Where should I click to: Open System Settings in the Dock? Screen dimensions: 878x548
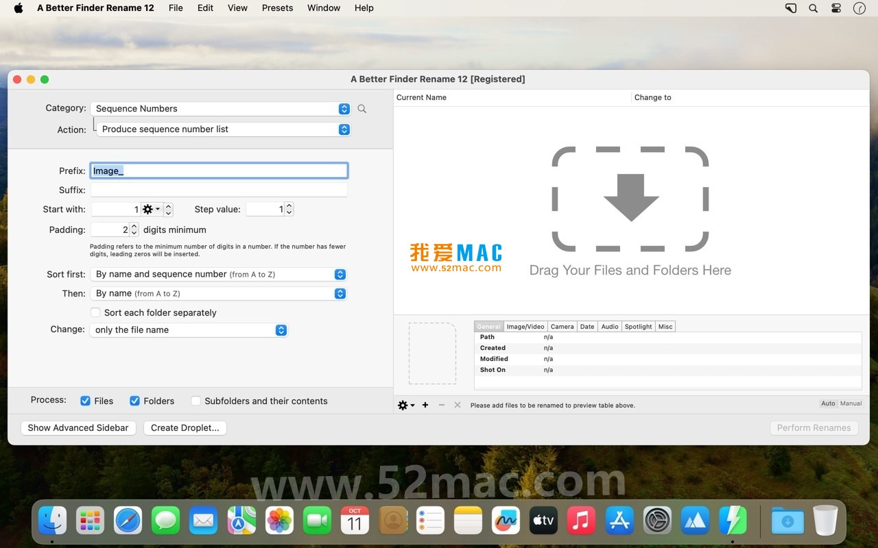pos(657,521)
